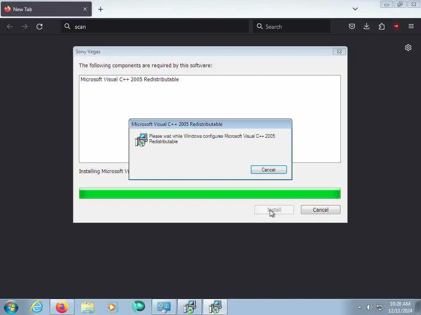
Task: Go back in Firefox history
Action: tap(10, 27)
